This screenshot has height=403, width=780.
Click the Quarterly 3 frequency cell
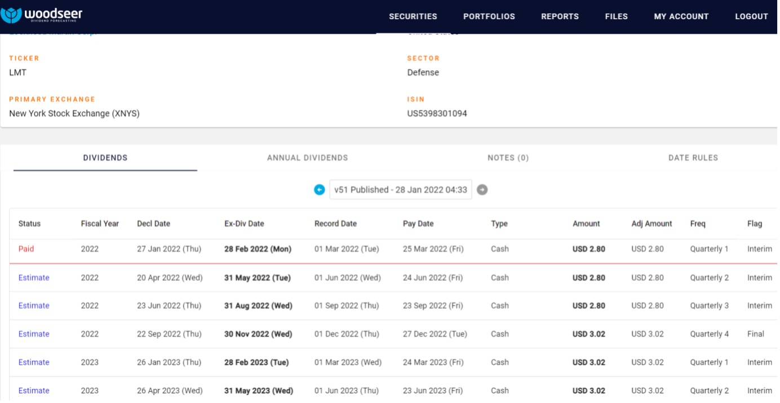709,306
